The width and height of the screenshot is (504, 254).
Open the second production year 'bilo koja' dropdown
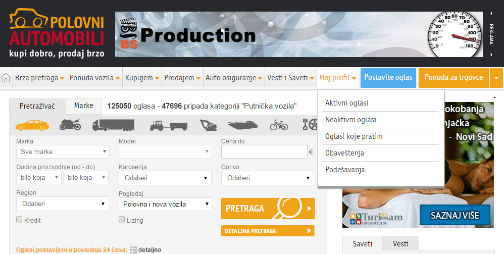point(86,177)
